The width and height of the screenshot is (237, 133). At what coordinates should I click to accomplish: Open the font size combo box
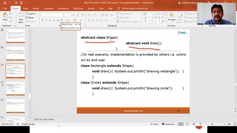tap(67, 15)
